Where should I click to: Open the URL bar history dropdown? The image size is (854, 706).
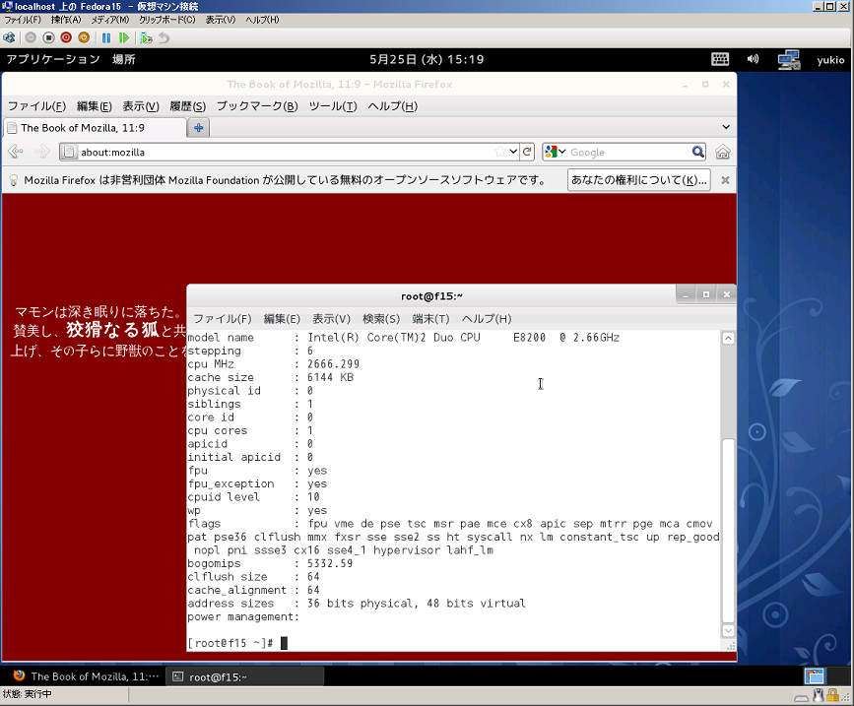tap(513, 152)
